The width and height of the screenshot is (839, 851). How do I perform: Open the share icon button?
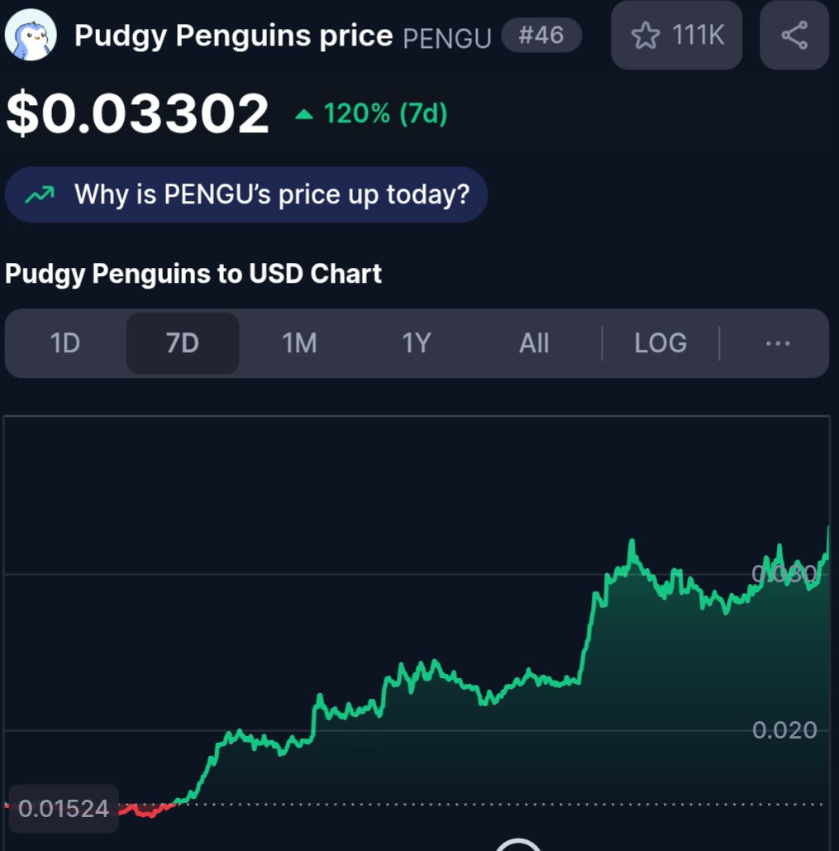pos(794,36)
